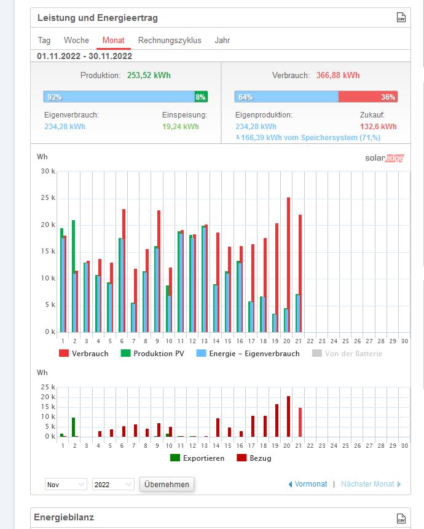Export Leistung und Energieertrag data as CSV
This screenshot has width=424, height=529.
(401, 17)
